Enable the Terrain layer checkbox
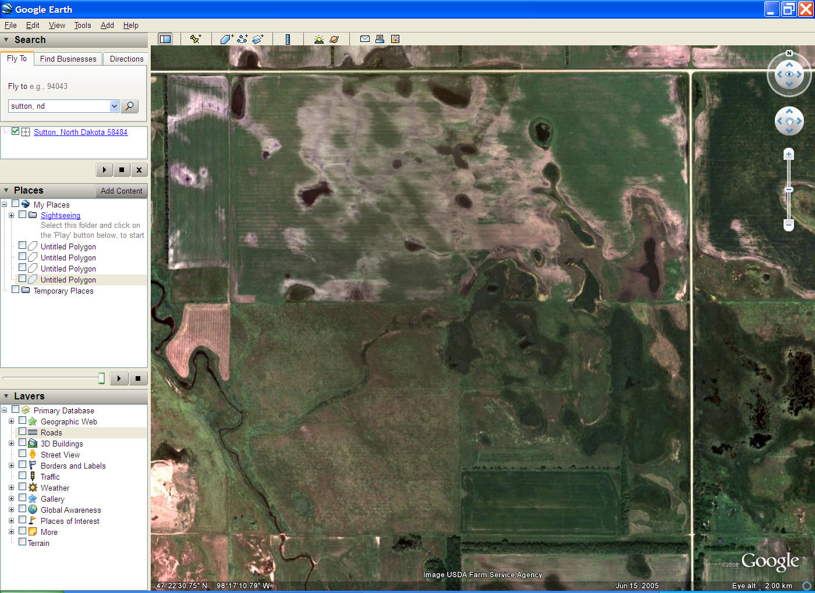This screenshot has height=593, width=815. (x=22, y=542)
